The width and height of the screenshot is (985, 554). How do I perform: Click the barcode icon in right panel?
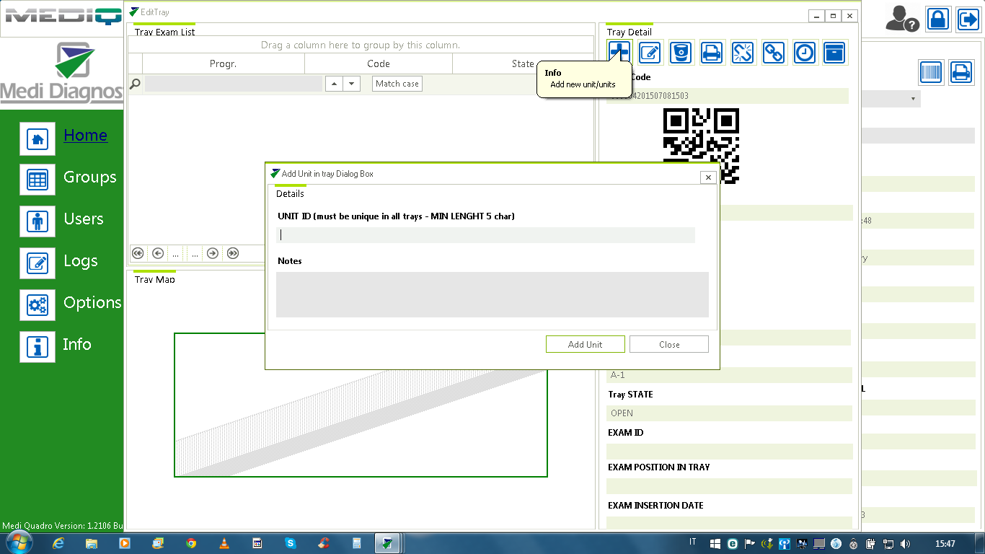click(x=932, y=72)
